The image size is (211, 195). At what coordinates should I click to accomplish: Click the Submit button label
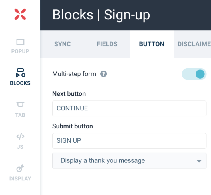[72, 126]
